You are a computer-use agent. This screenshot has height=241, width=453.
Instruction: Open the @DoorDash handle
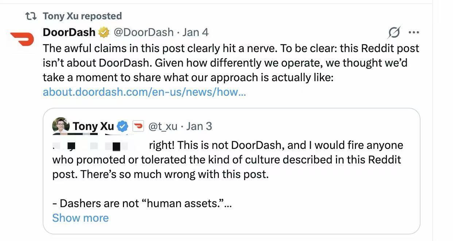[144, 32]
